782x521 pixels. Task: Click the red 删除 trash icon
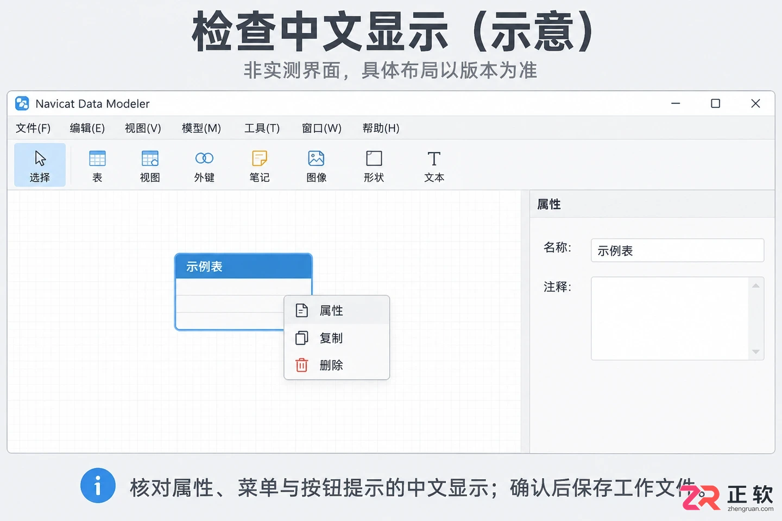click(x=302, y=365)
